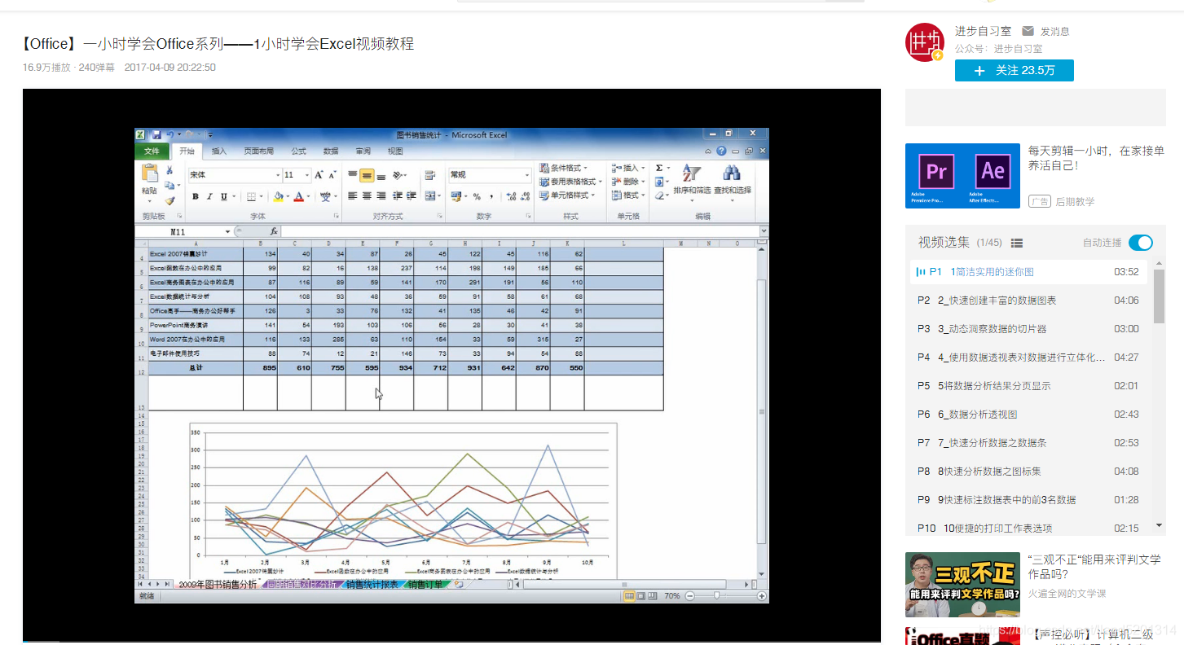Screen dimensions: 1184x645
Task: Switch to the 插入 Insert ribbon tab
Action: (x=219, y=151)
